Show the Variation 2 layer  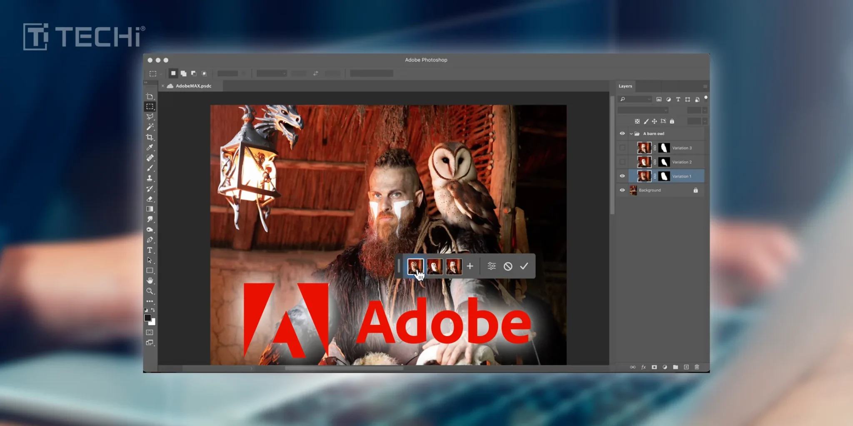[622, 162]
